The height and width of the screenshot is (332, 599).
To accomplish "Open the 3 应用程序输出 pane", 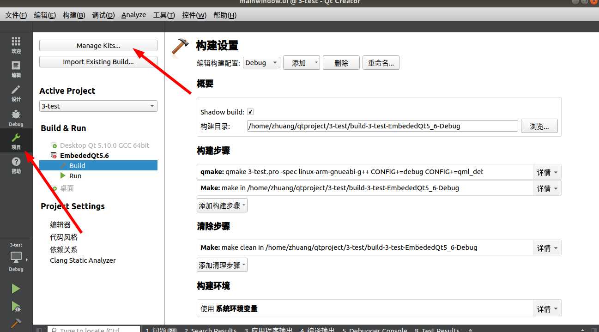I will pyautogui.click(x=269, y=330).
